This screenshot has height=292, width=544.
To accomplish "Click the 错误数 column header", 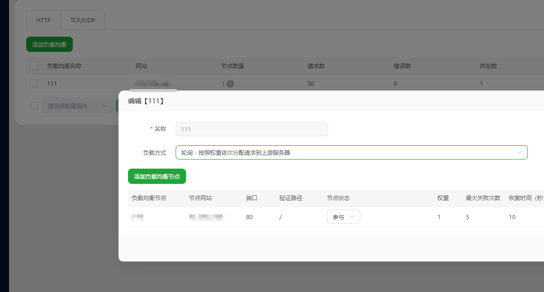I will click(x=402, y=66).
